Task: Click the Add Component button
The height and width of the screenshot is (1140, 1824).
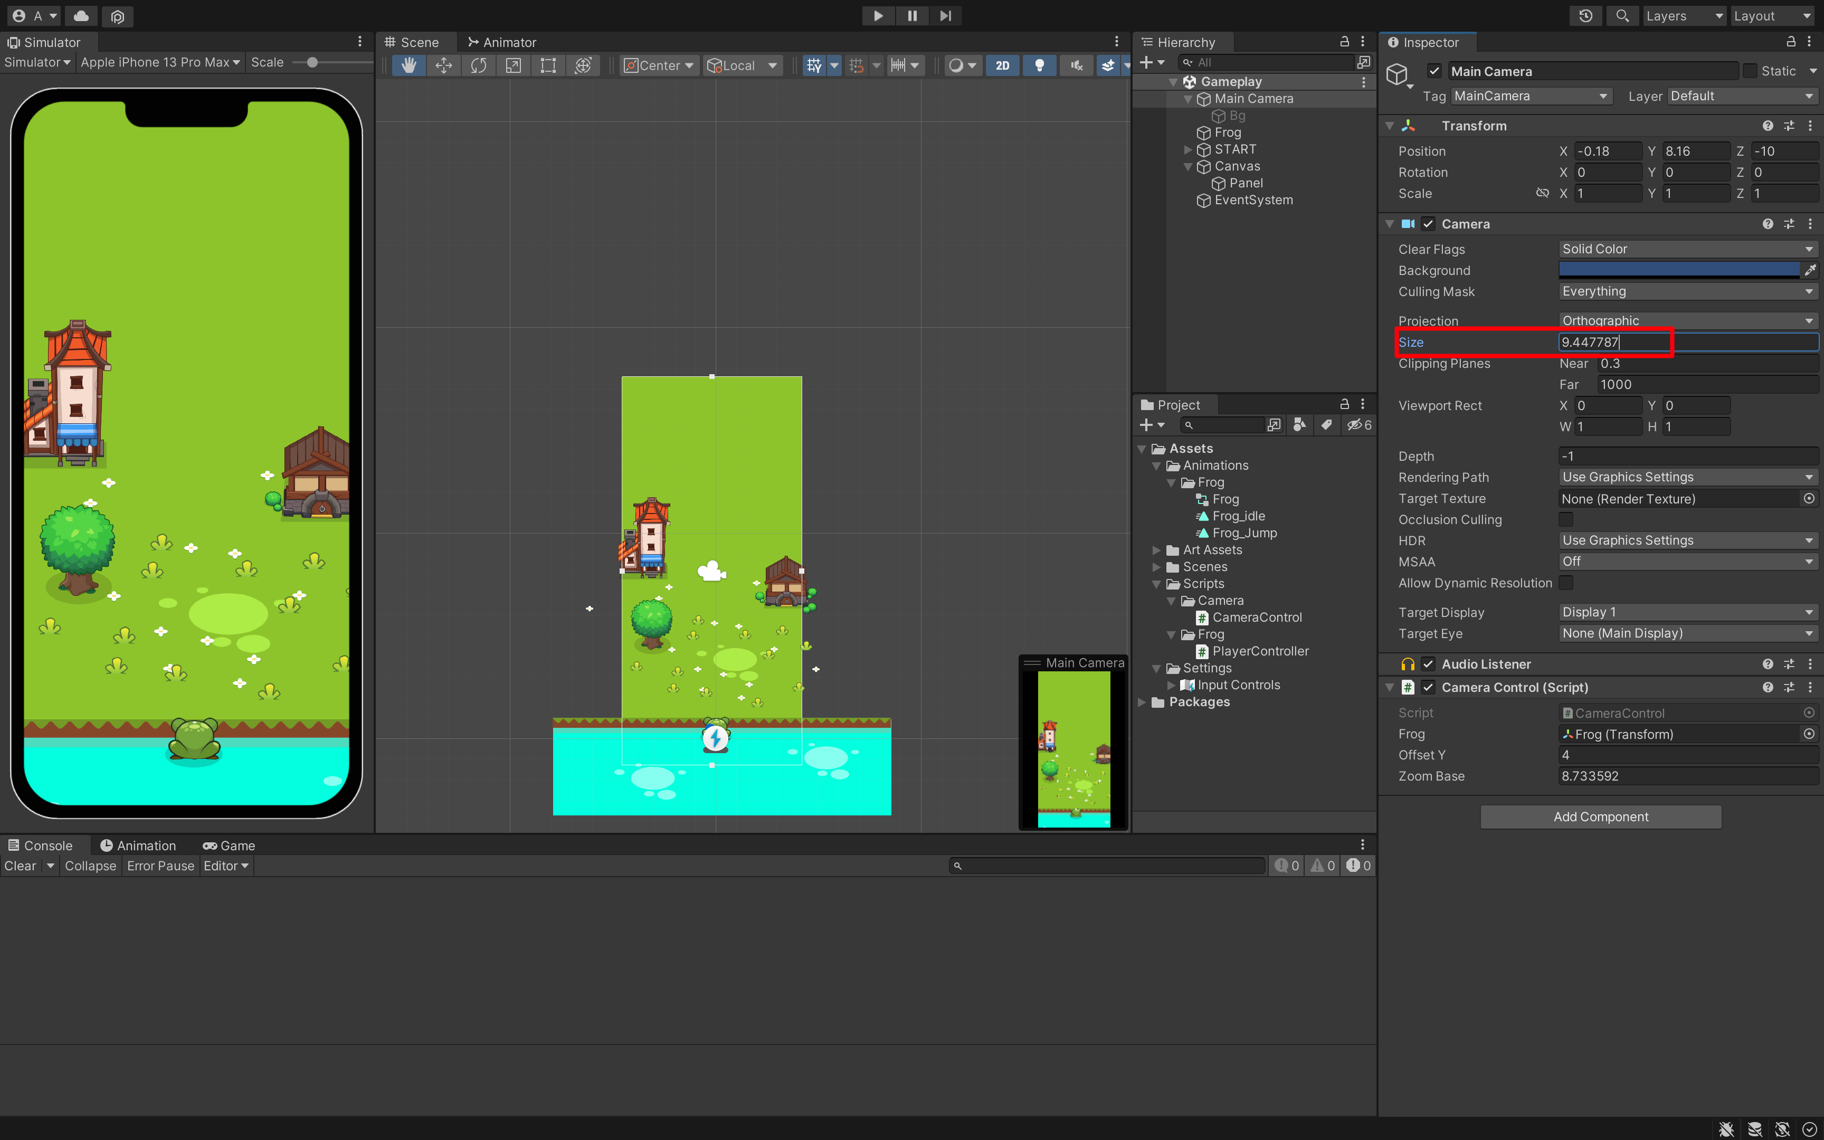Action: pyautogui.click(x=1601, y=816)
